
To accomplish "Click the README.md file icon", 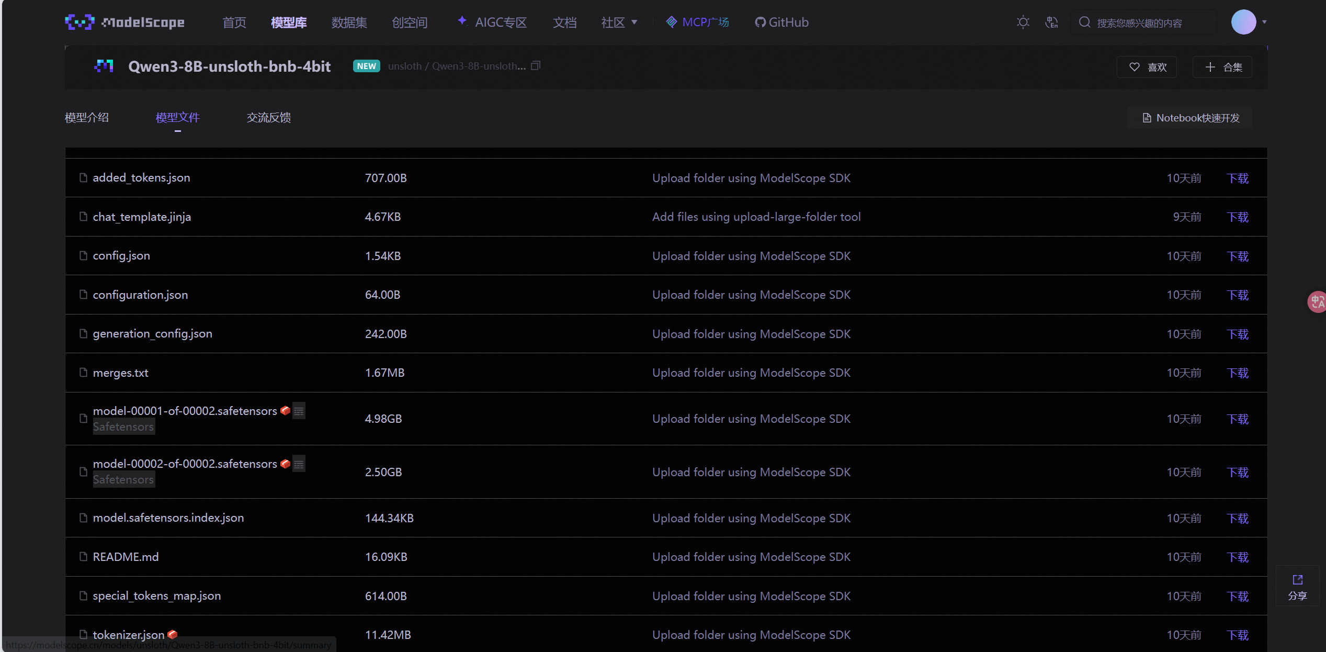I will [83, 557].
